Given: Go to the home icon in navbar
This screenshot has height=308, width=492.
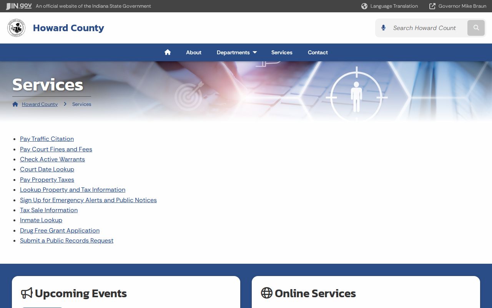Looking at the screenshot, I should (x=168, y=52).
